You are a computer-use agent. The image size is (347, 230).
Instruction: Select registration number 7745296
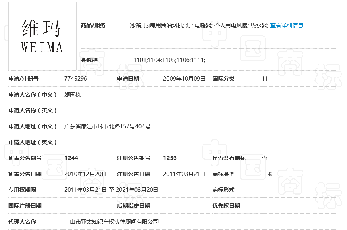(76, 79)
